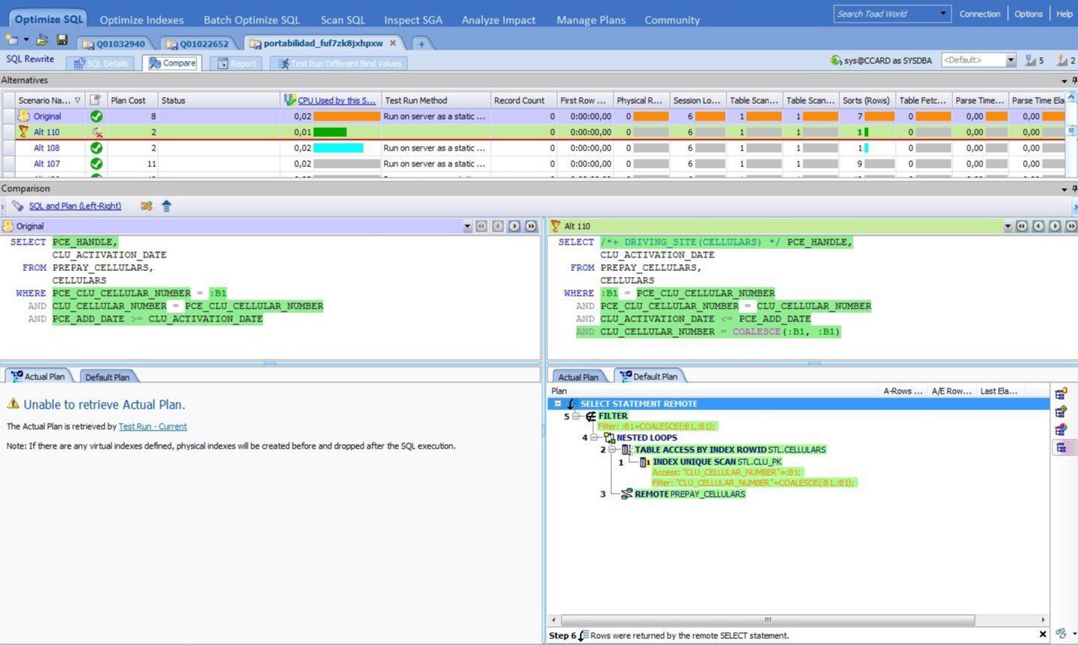Open the Report tab
Screen dimensions: 1078x645
236,63
